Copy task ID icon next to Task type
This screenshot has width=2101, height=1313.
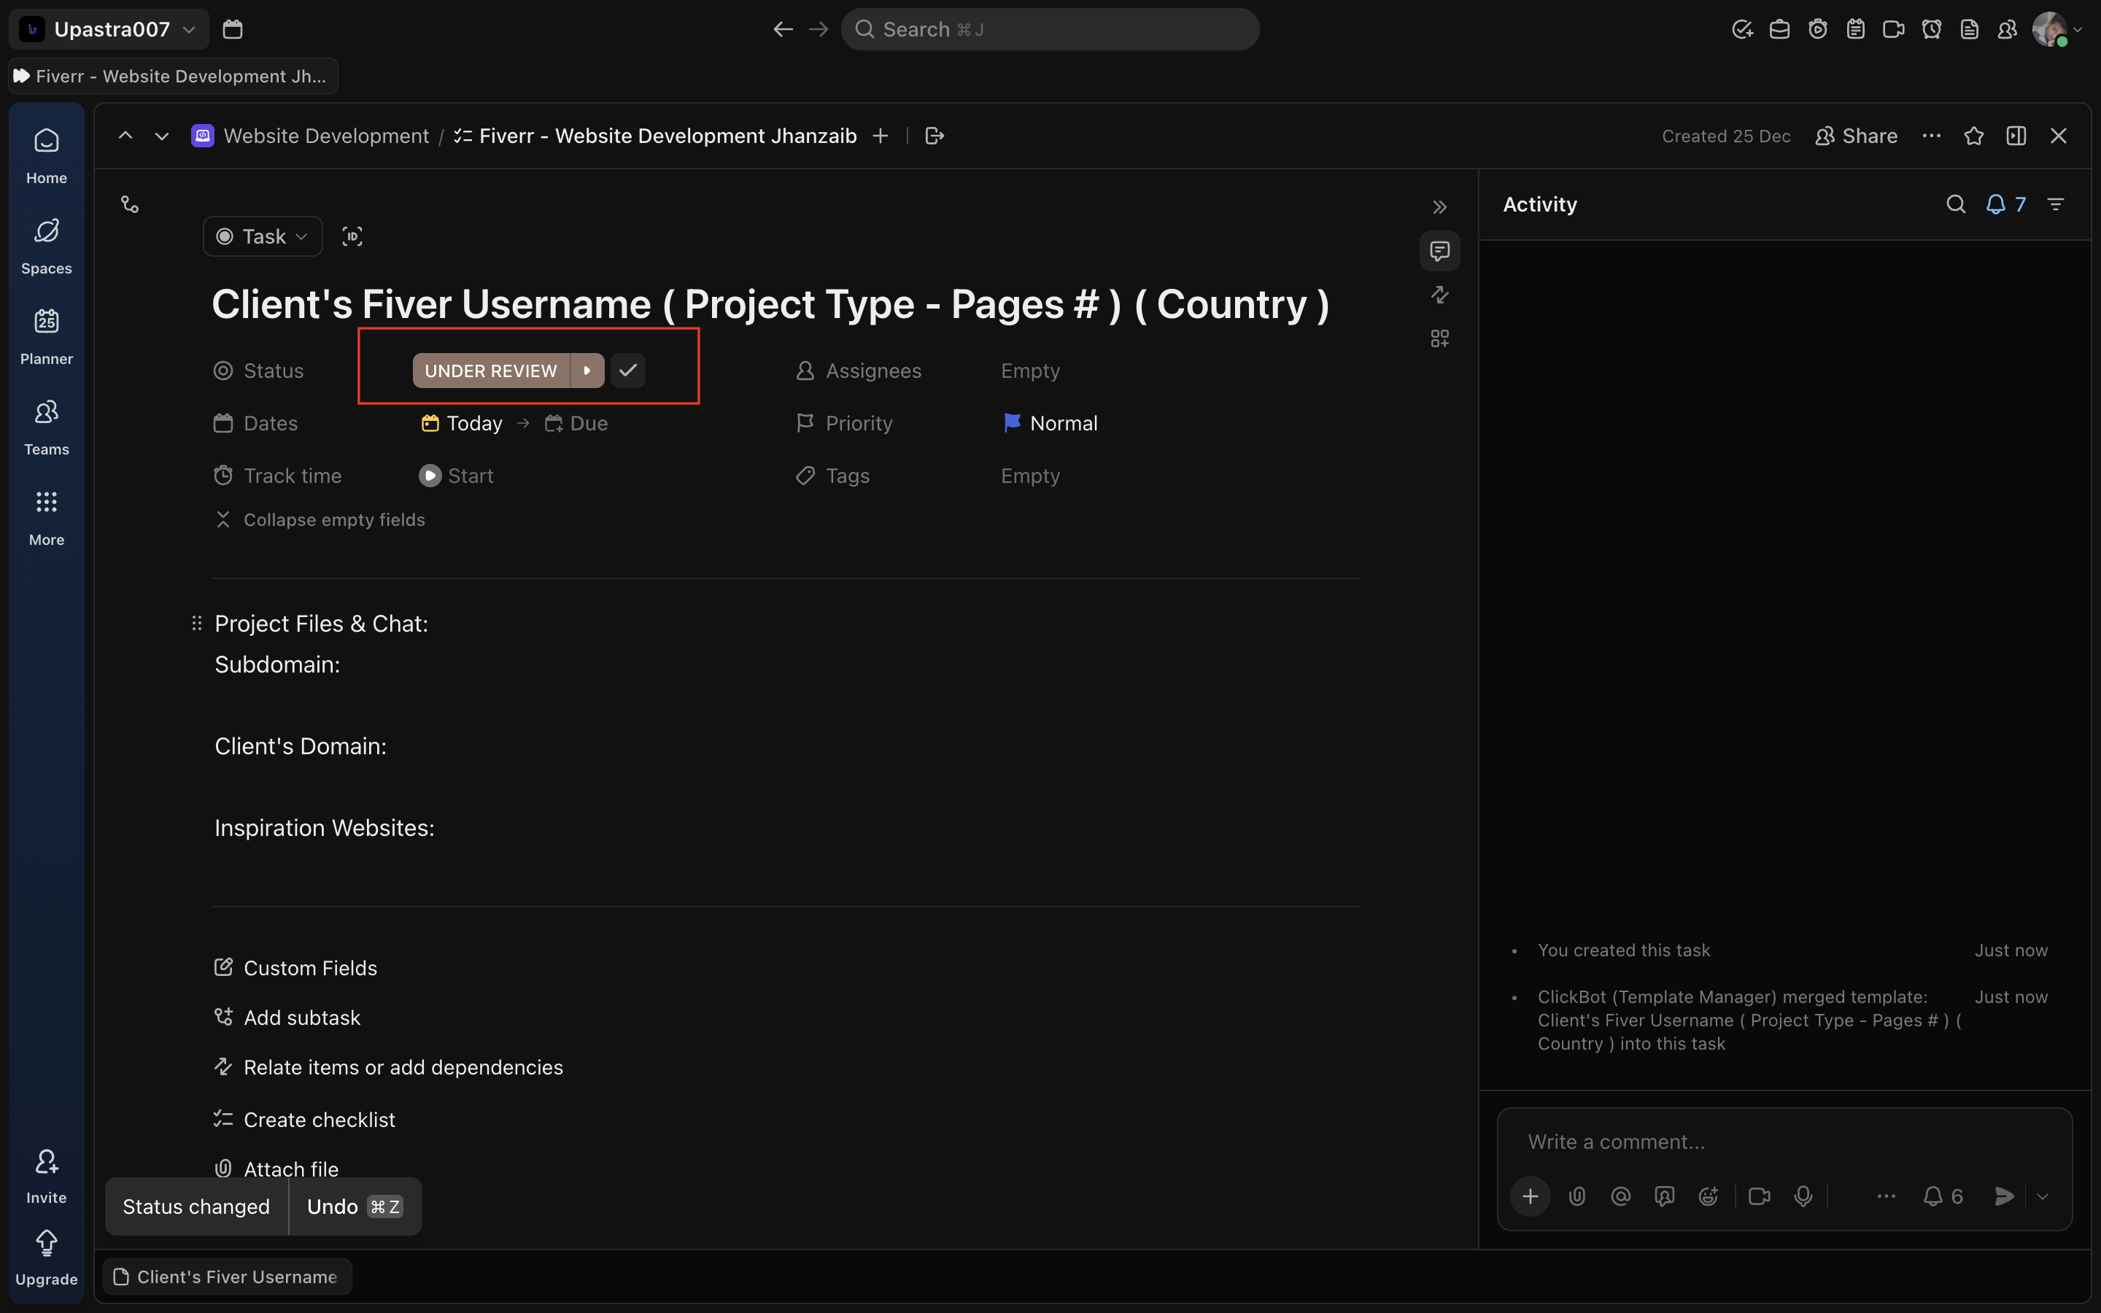click(x=352, y=236)
